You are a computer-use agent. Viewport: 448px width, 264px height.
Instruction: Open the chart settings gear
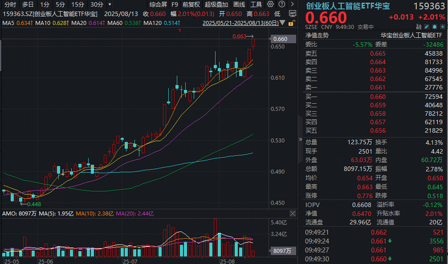[x=270, y=4]
